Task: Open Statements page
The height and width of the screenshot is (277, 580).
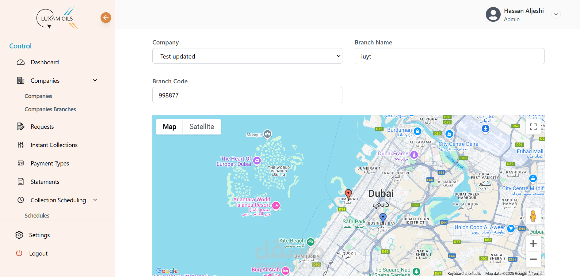Action: pos(45,182)
